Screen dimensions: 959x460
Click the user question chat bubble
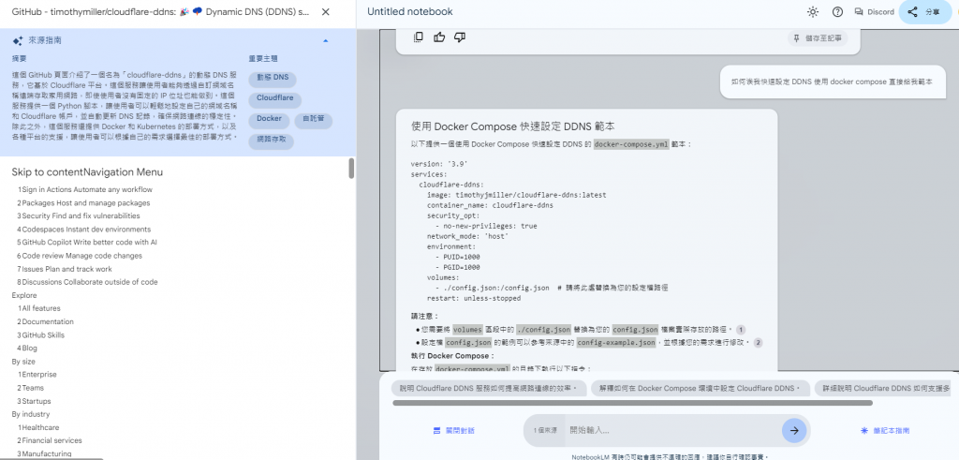coord(832,82)
